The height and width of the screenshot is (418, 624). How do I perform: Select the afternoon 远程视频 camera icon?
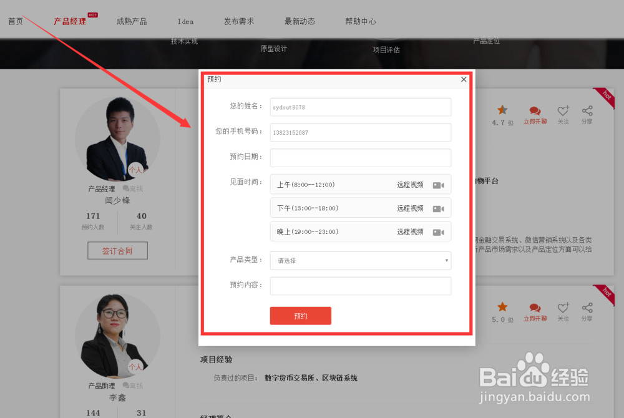tap(439, 208)
